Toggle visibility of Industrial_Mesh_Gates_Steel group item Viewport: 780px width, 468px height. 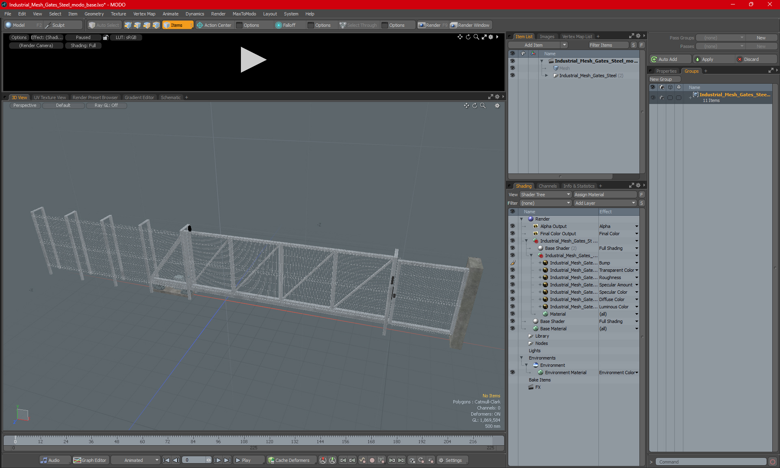point(512,76)
